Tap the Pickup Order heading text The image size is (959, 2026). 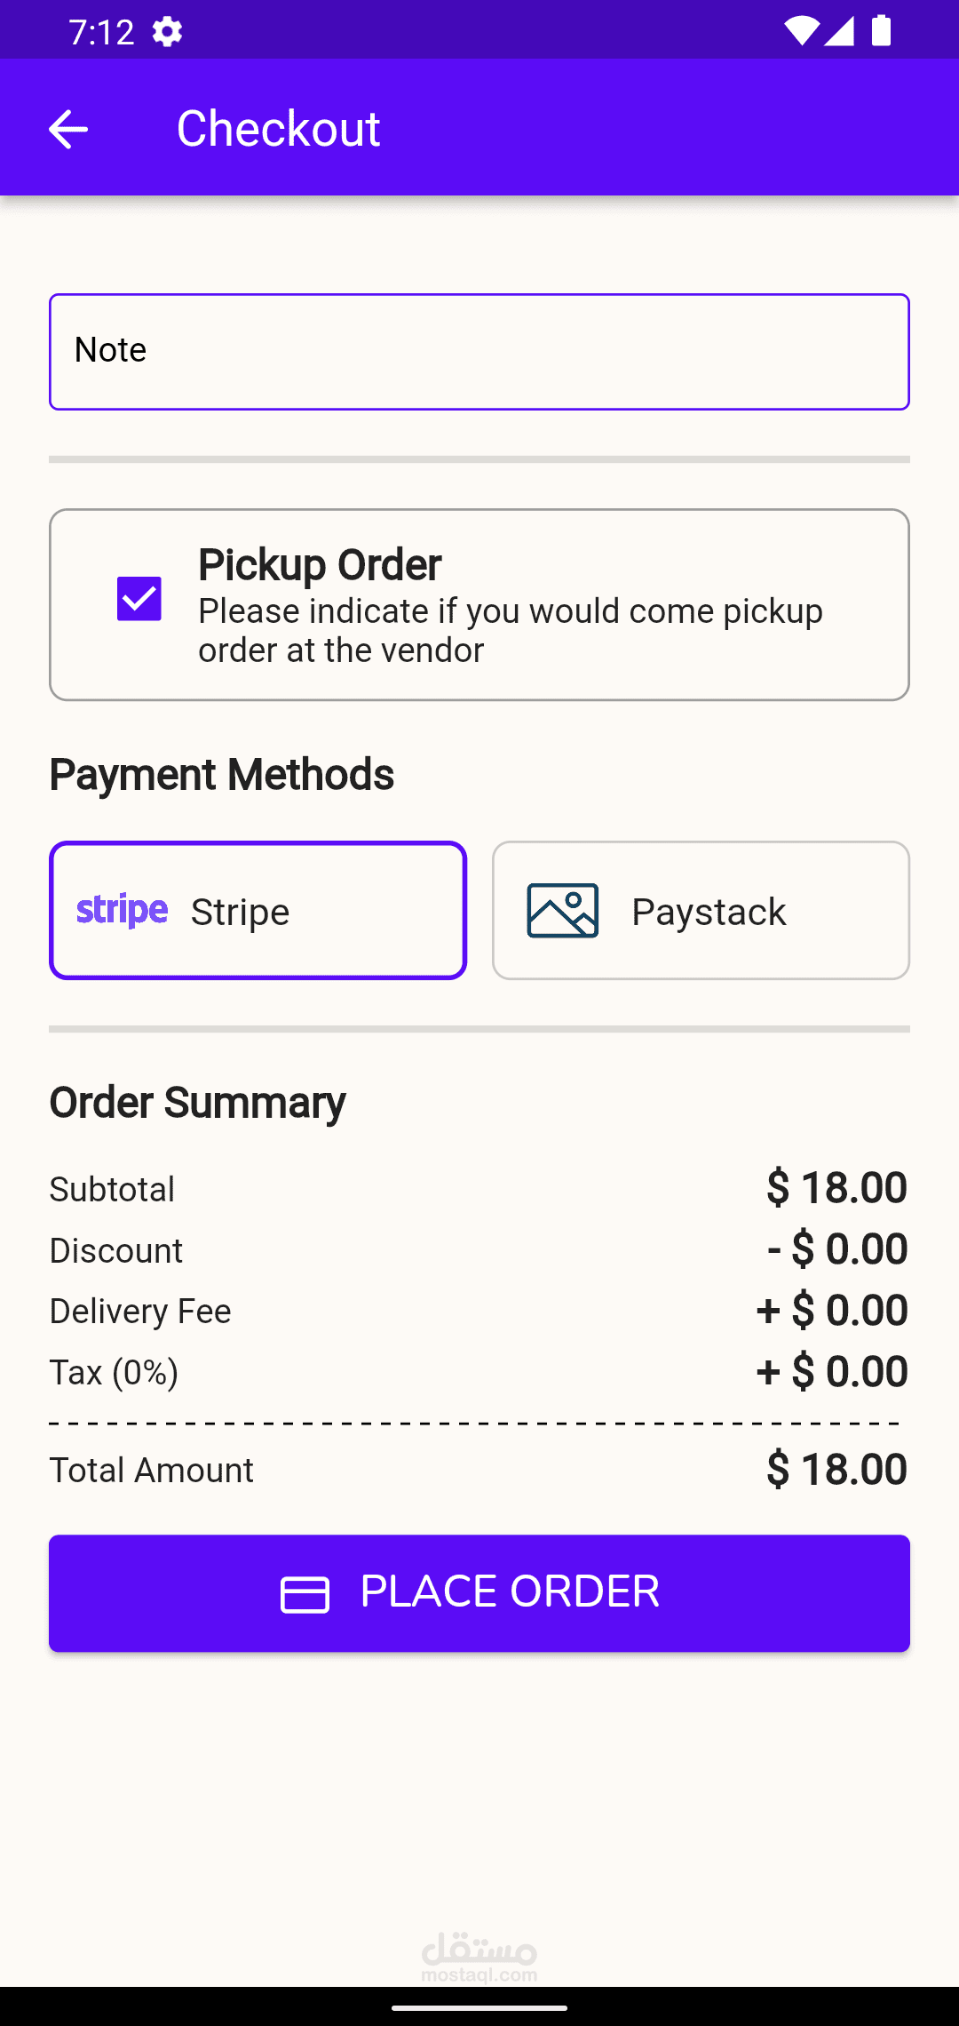320,565
